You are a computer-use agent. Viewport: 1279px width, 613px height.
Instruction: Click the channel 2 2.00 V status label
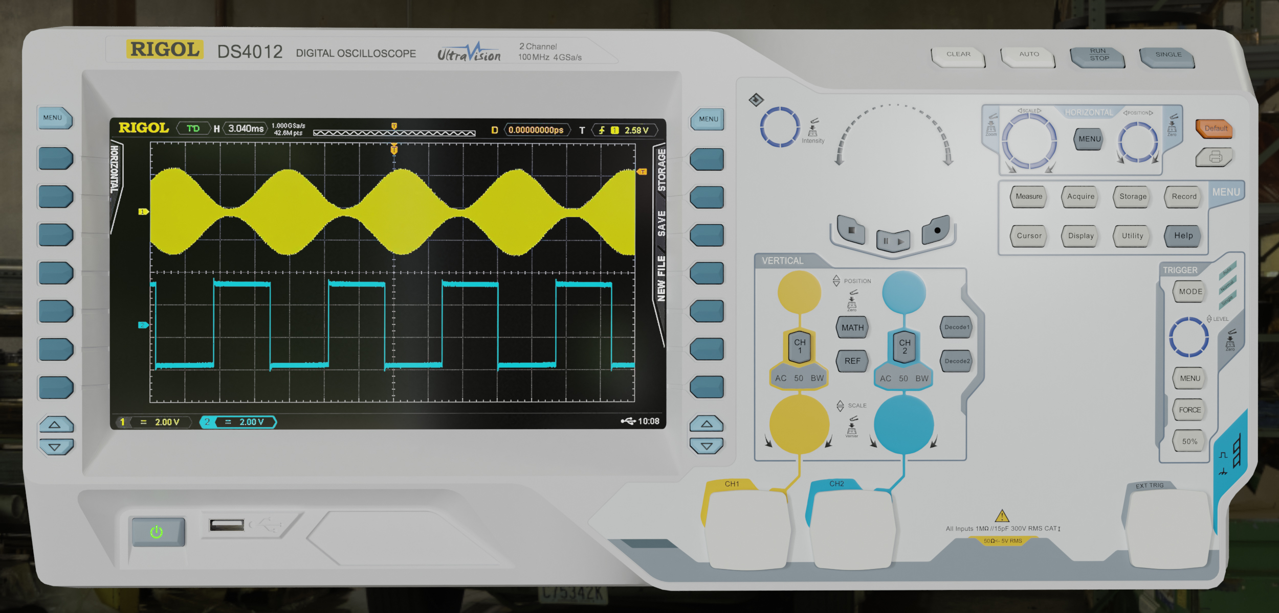click(x=238, y=422)
